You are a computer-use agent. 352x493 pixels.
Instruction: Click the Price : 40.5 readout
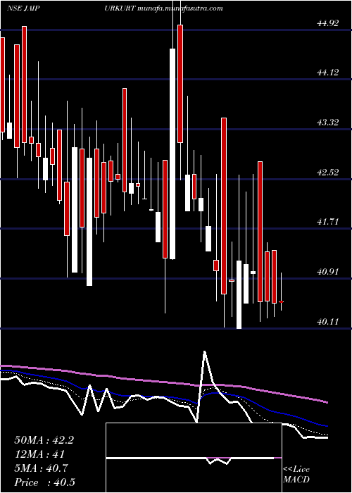point(44,482)
